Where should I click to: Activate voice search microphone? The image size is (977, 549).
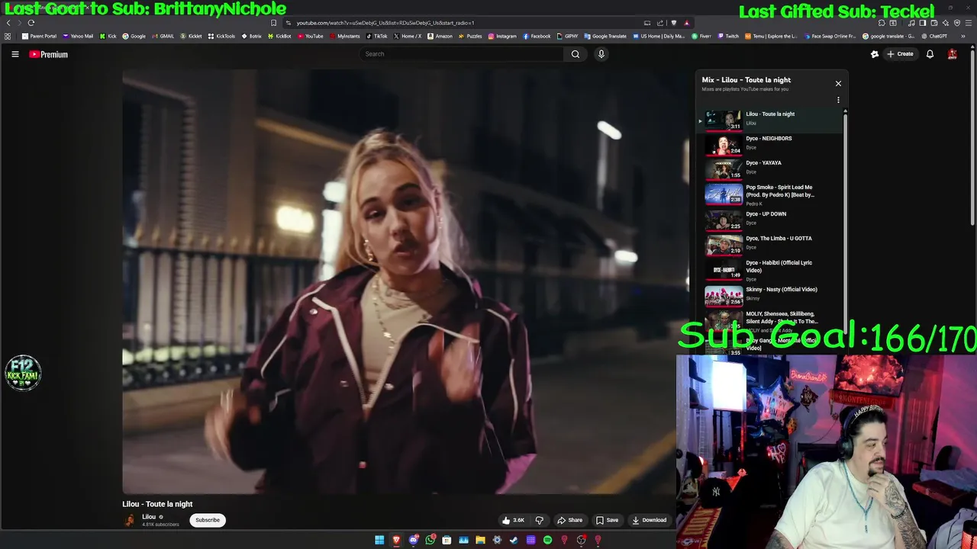tap(601, 54)
